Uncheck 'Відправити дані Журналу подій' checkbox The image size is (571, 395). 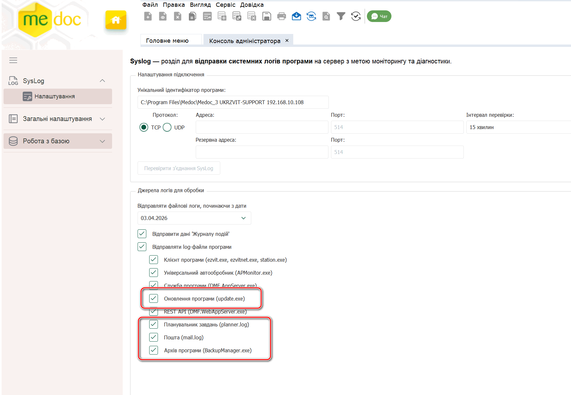142,234
